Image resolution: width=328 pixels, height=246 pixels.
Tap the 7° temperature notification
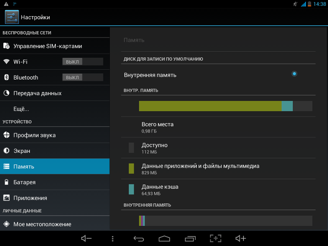coord(15,4)
